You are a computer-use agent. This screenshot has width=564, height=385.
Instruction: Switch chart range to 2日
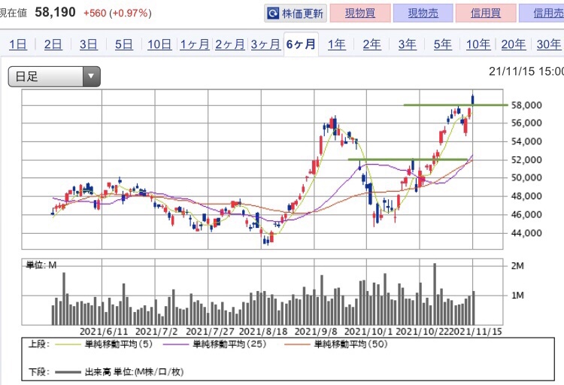click(x=53, y=44)
